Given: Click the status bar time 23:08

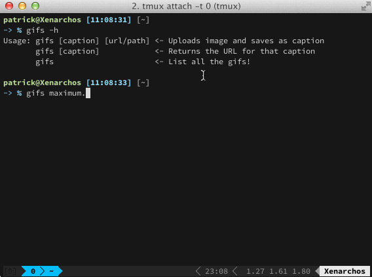Looking at the screenshot, I should [216, 271].
